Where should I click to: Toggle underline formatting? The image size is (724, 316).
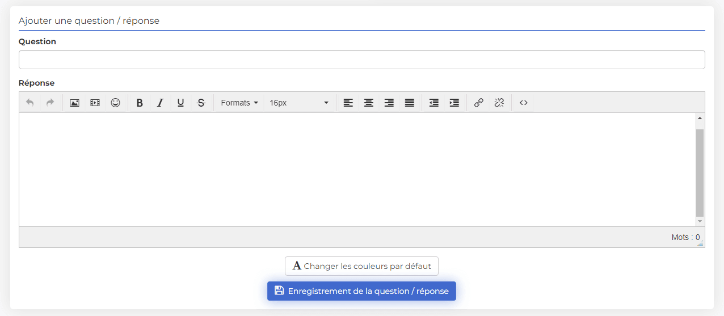point(180,103)
